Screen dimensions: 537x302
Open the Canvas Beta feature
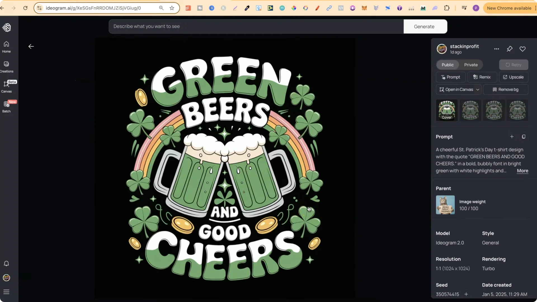6,87
